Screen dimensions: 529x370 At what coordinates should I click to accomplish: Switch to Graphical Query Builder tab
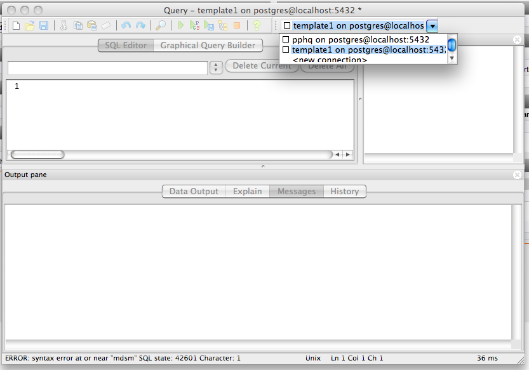(208, 46)
